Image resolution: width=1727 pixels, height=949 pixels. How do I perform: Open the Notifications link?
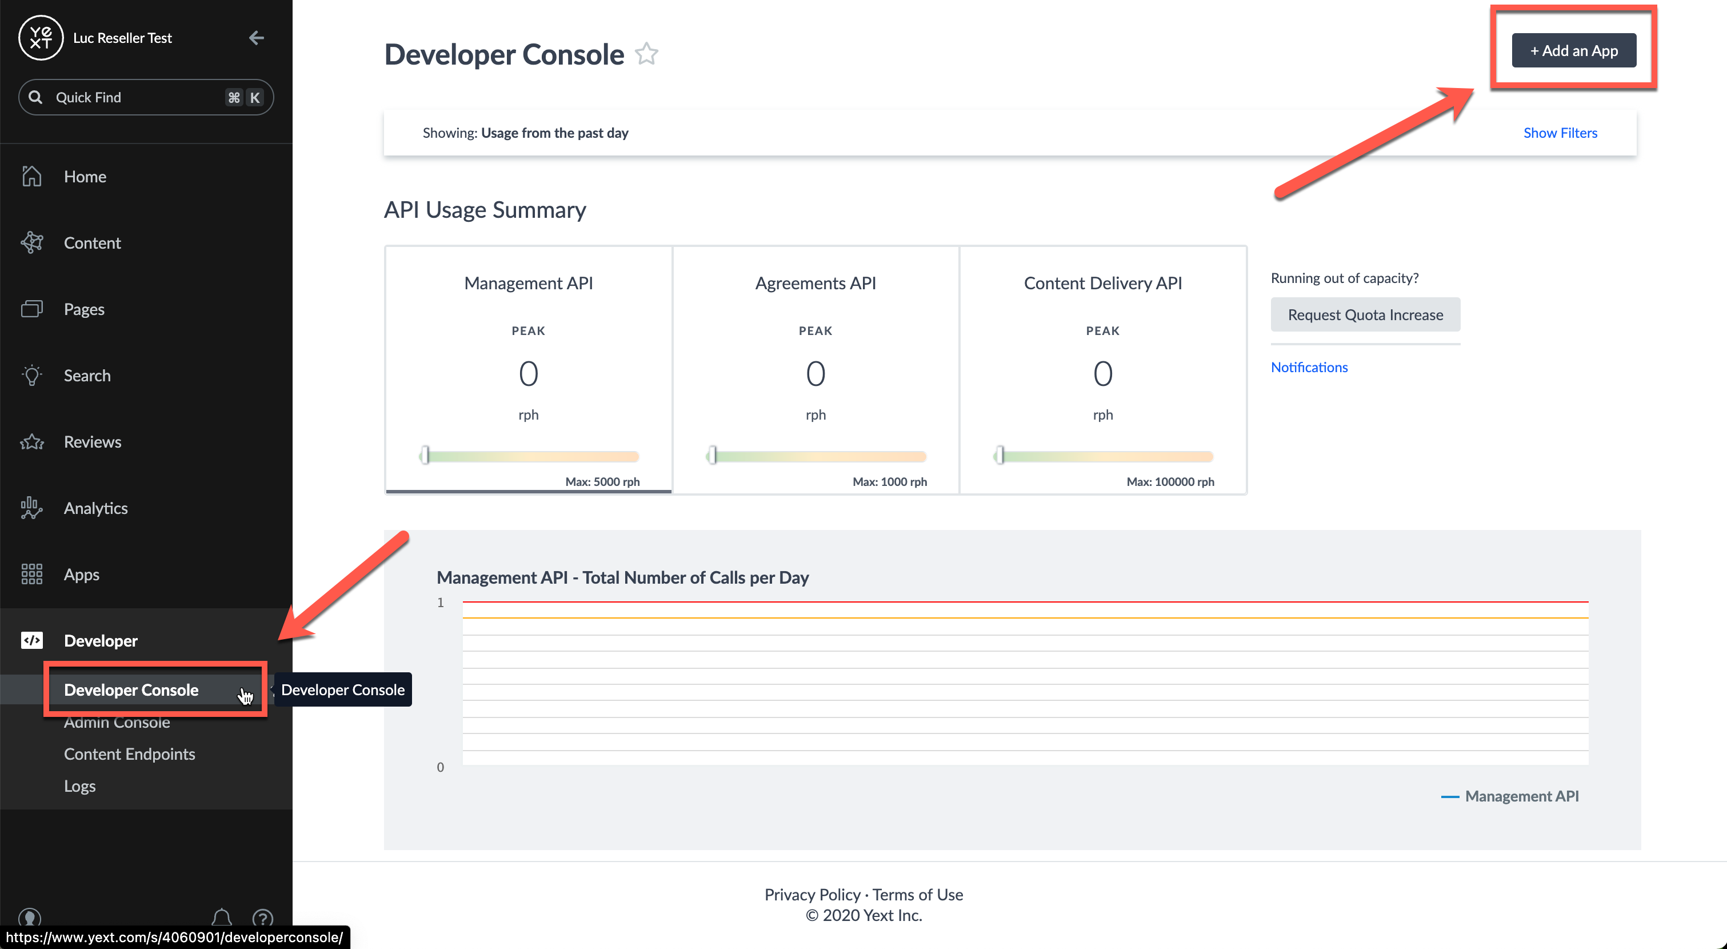coord(1309,367)
